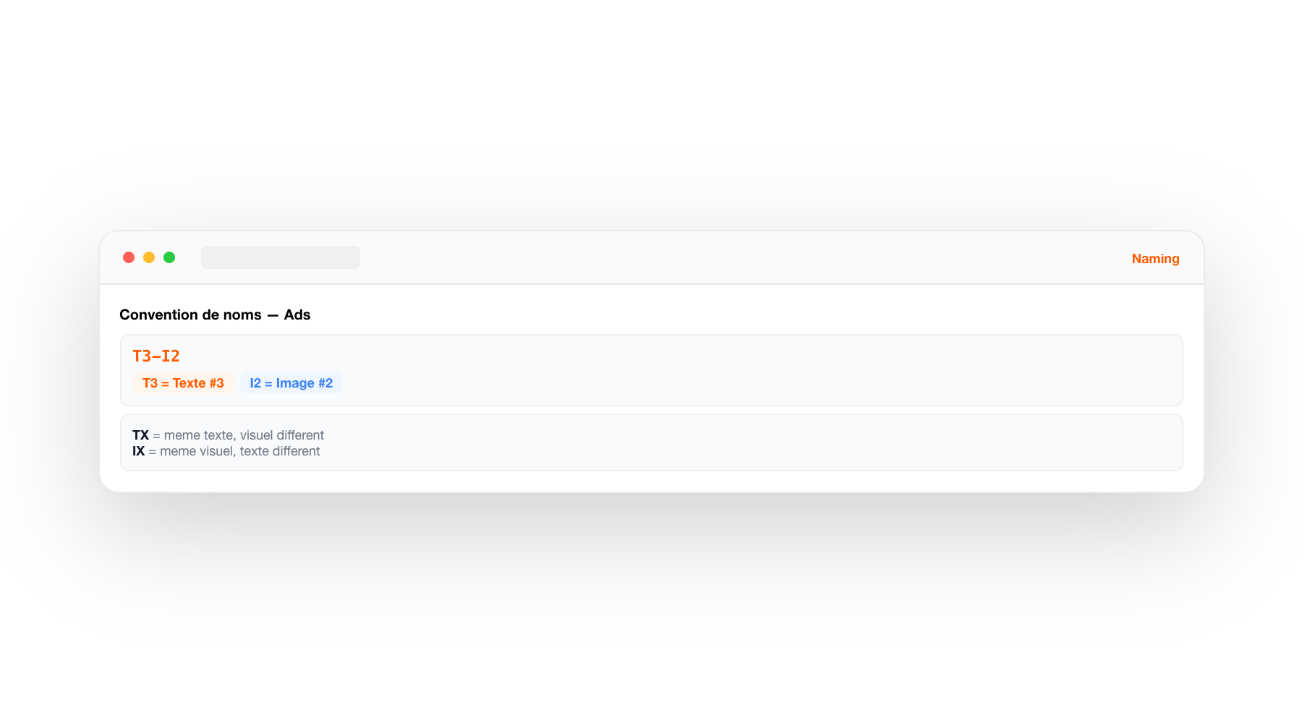The height and width of the screenshot is (723, 1302).
Task: Click the yellow traffic light dot
Action: [149, 257]
